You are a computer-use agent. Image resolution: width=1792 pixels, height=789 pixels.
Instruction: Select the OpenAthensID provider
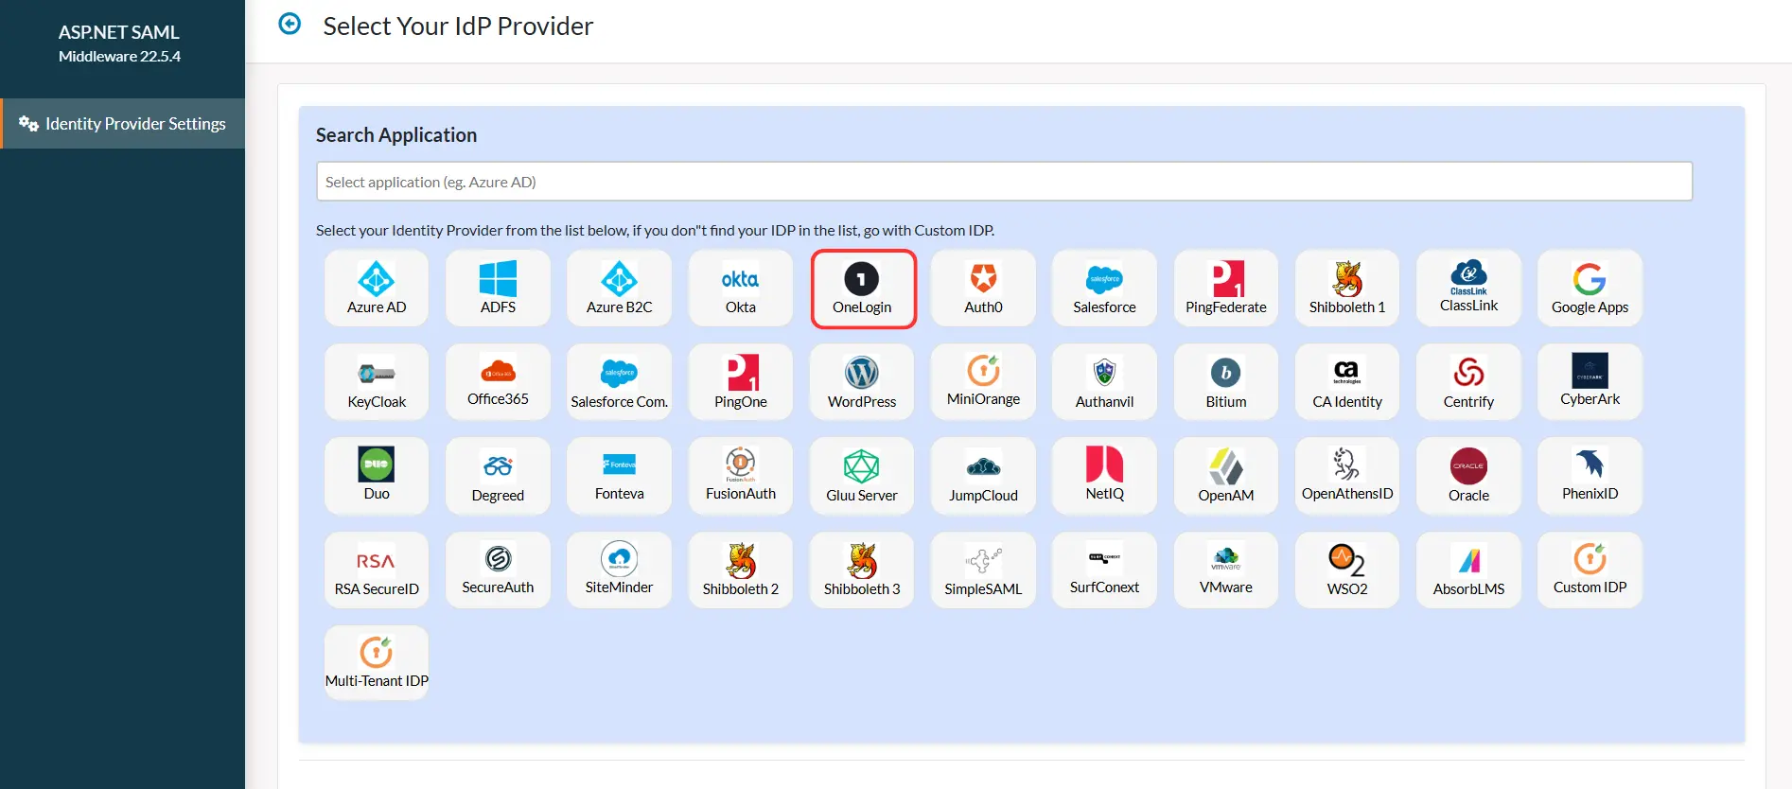[x=1347, y=476]
